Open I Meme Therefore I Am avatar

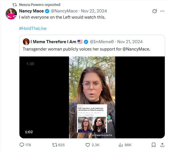point(26,41)
